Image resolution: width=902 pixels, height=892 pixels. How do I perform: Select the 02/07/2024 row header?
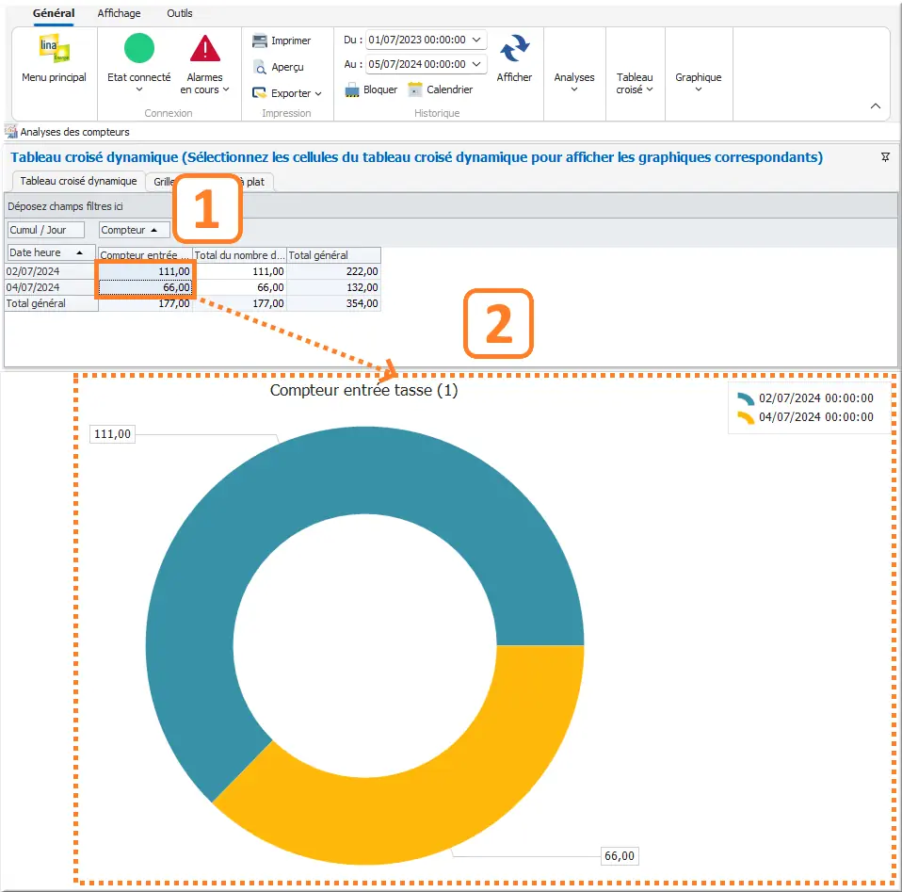coord(51,271)
